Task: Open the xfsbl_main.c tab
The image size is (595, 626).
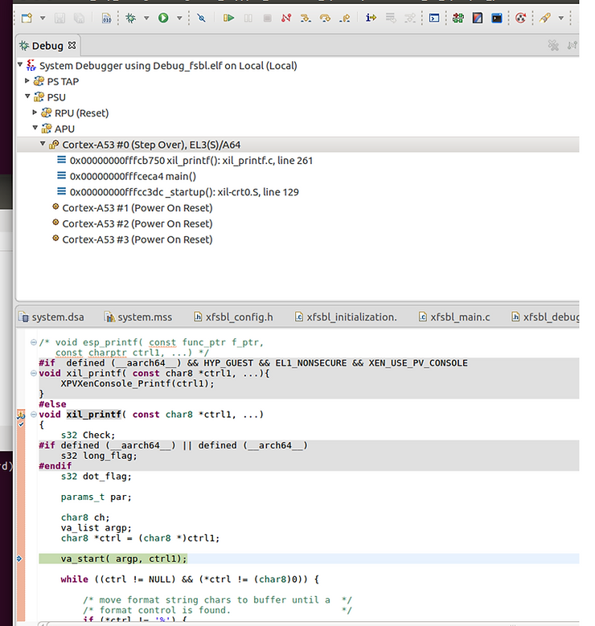Action: pos(454,317)
